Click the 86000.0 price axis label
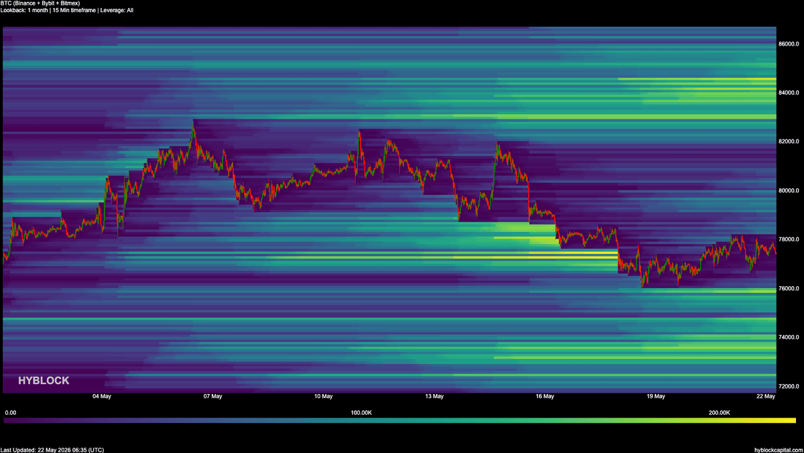 (x=789, y=44)
